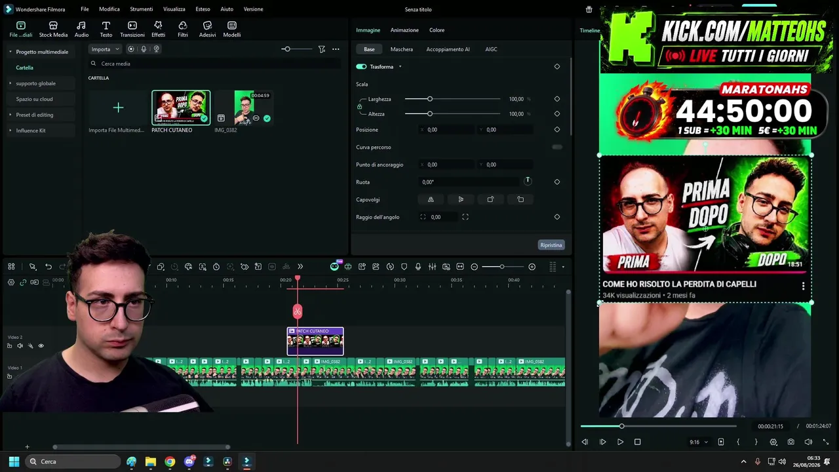This screenshot has height=472, width=839.
Task: Open the Filtri library
Action: coord(183,29)
